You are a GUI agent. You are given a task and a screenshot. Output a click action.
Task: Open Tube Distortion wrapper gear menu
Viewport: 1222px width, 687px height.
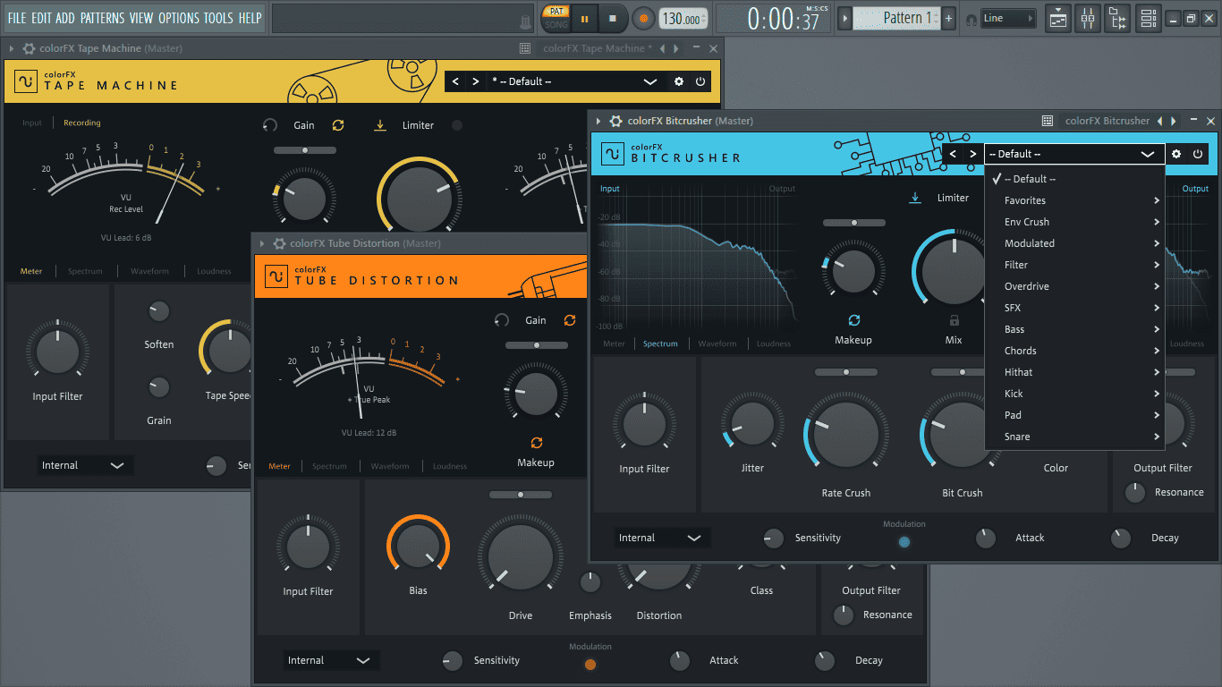click(279, 243)
